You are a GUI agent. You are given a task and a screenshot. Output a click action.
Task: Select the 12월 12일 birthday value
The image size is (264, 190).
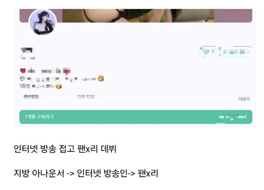click(x=86, y=96)
